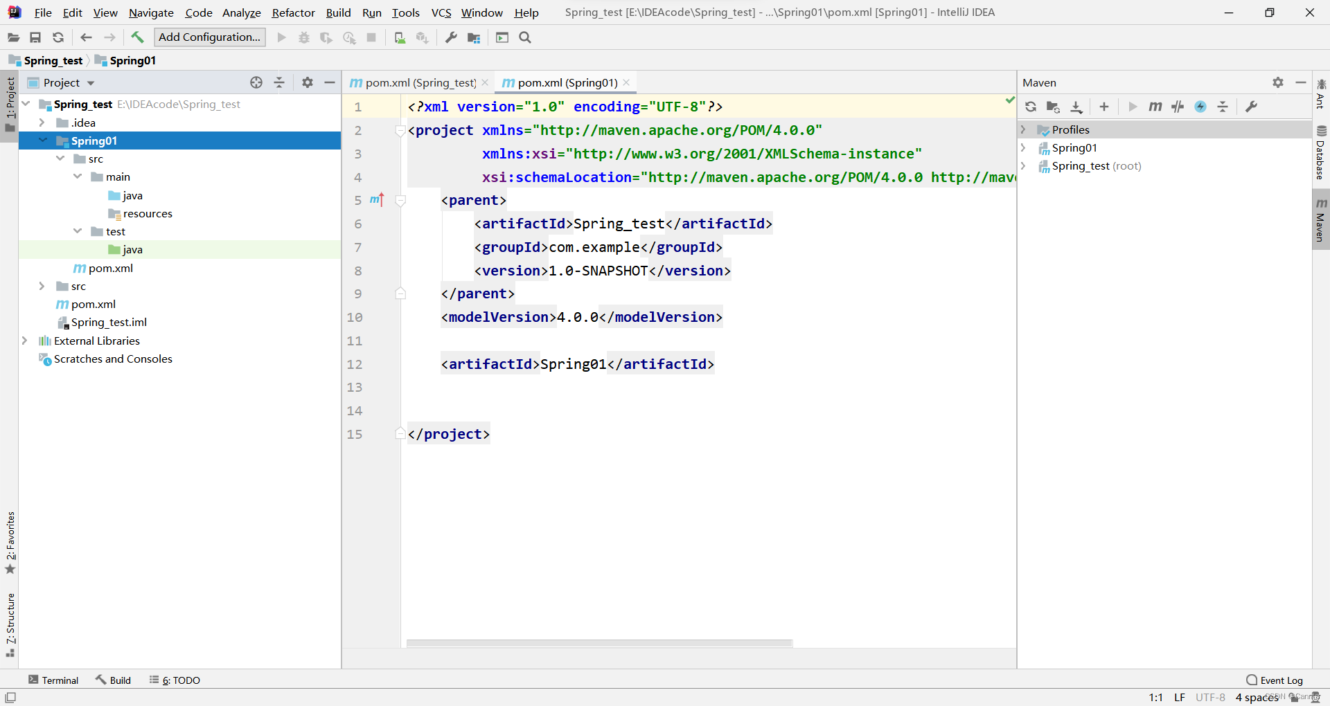Image resolution: width=1330 pixels, height=706 pixels.
Task: Toggle the Database side tool window
Action: (x=1321, y=153)
